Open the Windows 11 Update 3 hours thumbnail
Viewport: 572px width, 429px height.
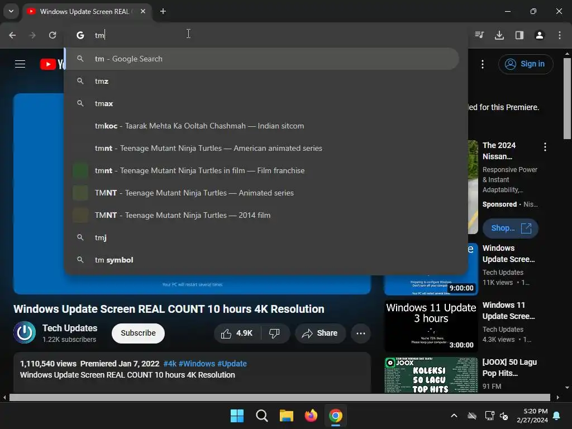click(431, 326)
